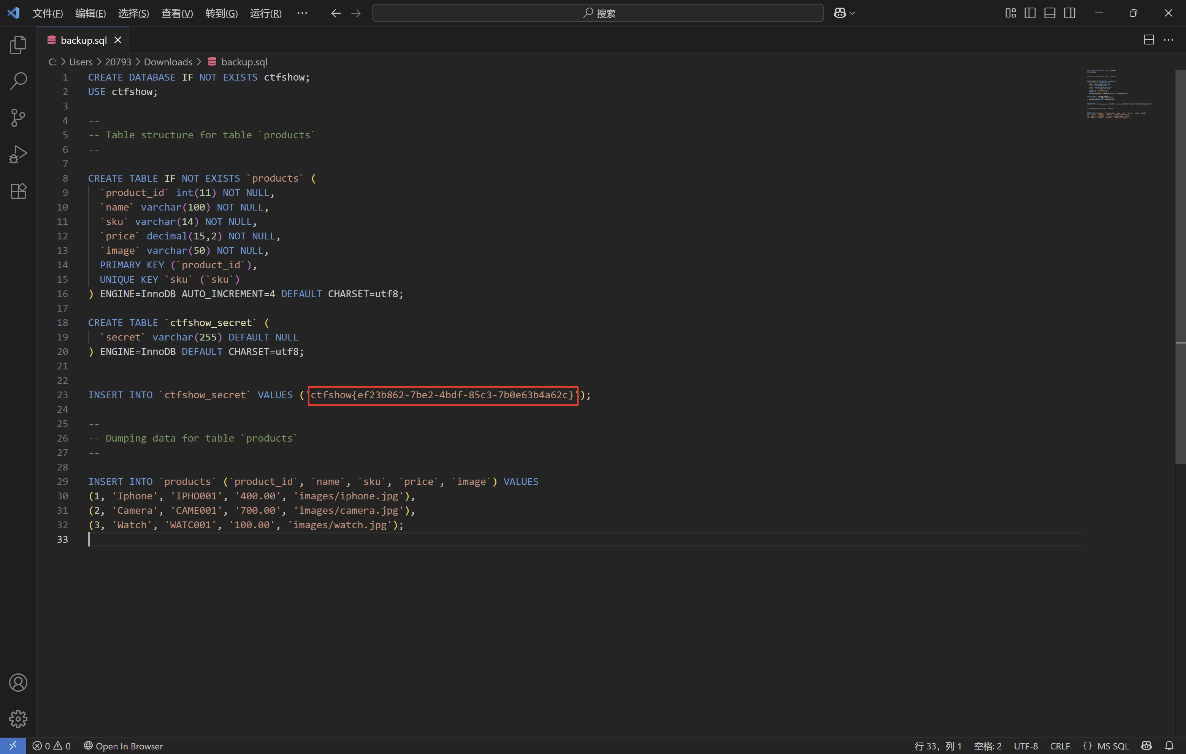
Task: Toggle the secondary side bar layout button
Action: coord(1069,13)
